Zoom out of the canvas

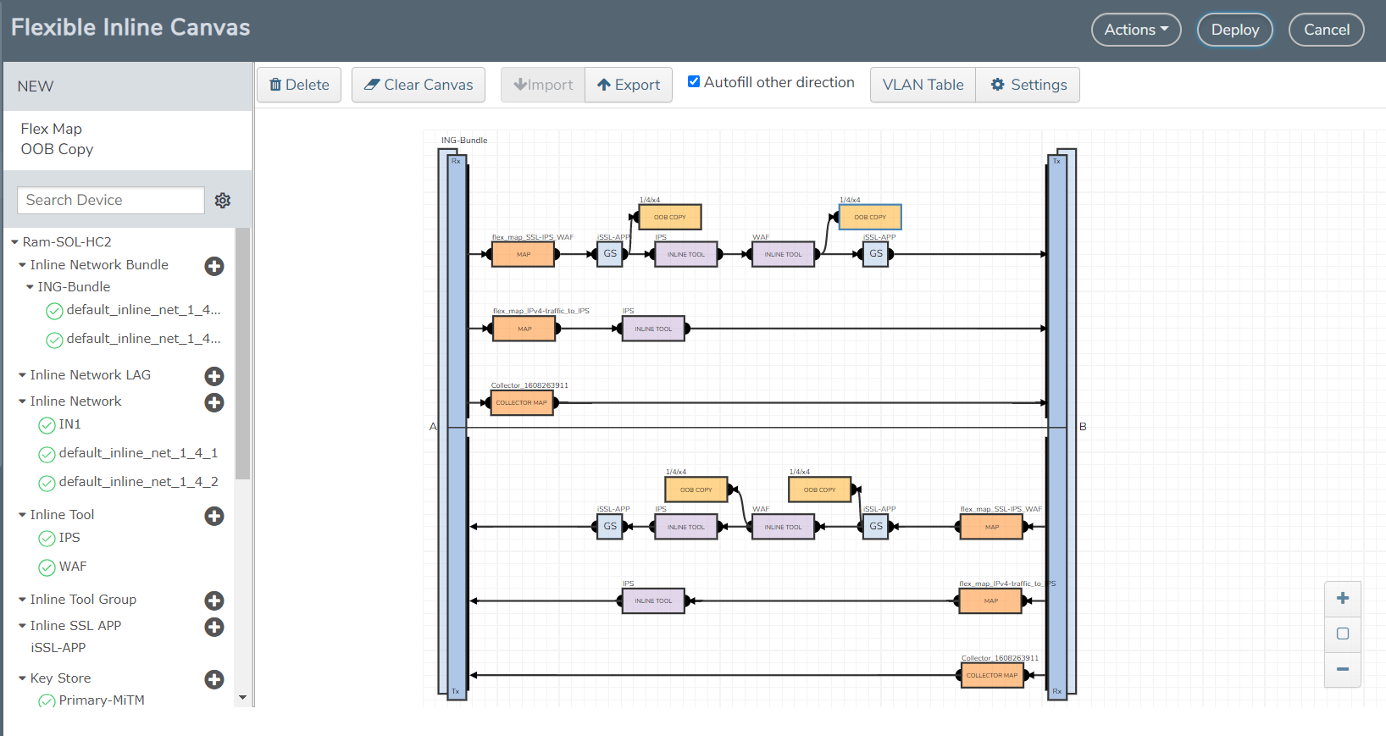click(x=1343, y=669)
